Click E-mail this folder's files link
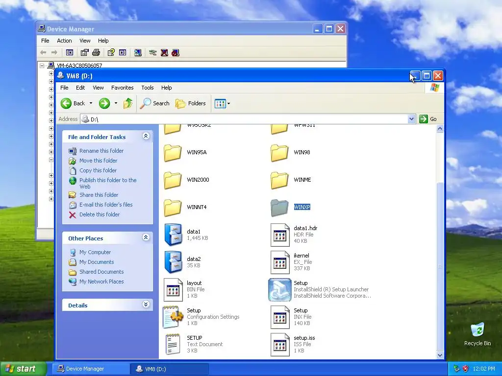Image resolution: width=502 pixels, height=376 pixels. tap(106, 205)
